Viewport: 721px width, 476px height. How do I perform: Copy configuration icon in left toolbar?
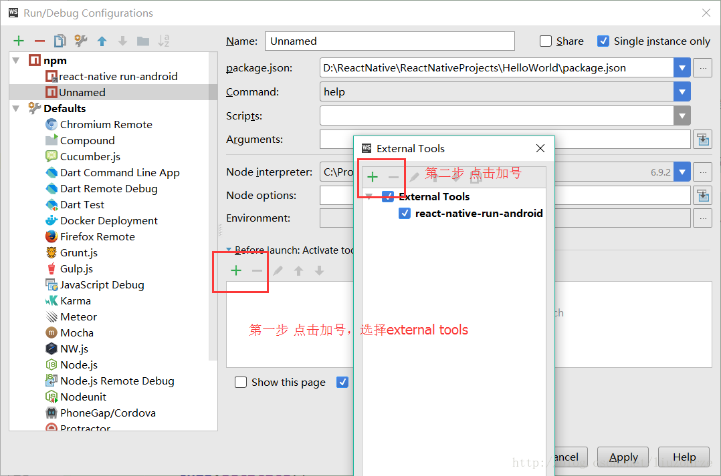[x=60, y=41]
